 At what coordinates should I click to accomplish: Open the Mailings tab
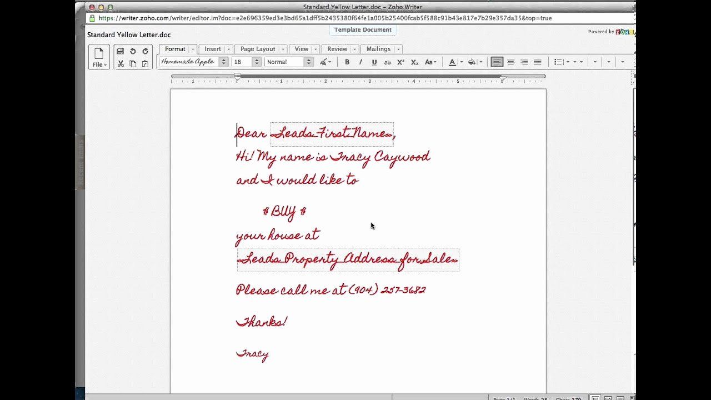point(378,49)
